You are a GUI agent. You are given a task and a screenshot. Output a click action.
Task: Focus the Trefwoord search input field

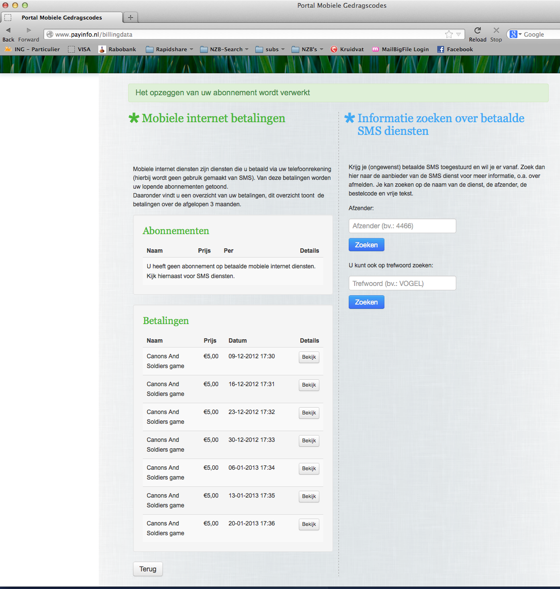[x=402, y=284]
